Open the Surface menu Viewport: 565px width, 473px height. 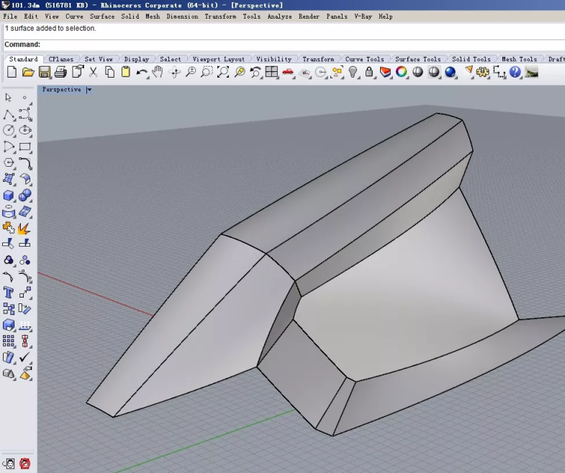101,16
